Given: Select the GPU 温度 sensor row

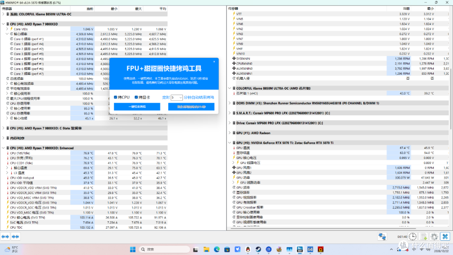Looking at the screenshot, I should click(338, 148).
